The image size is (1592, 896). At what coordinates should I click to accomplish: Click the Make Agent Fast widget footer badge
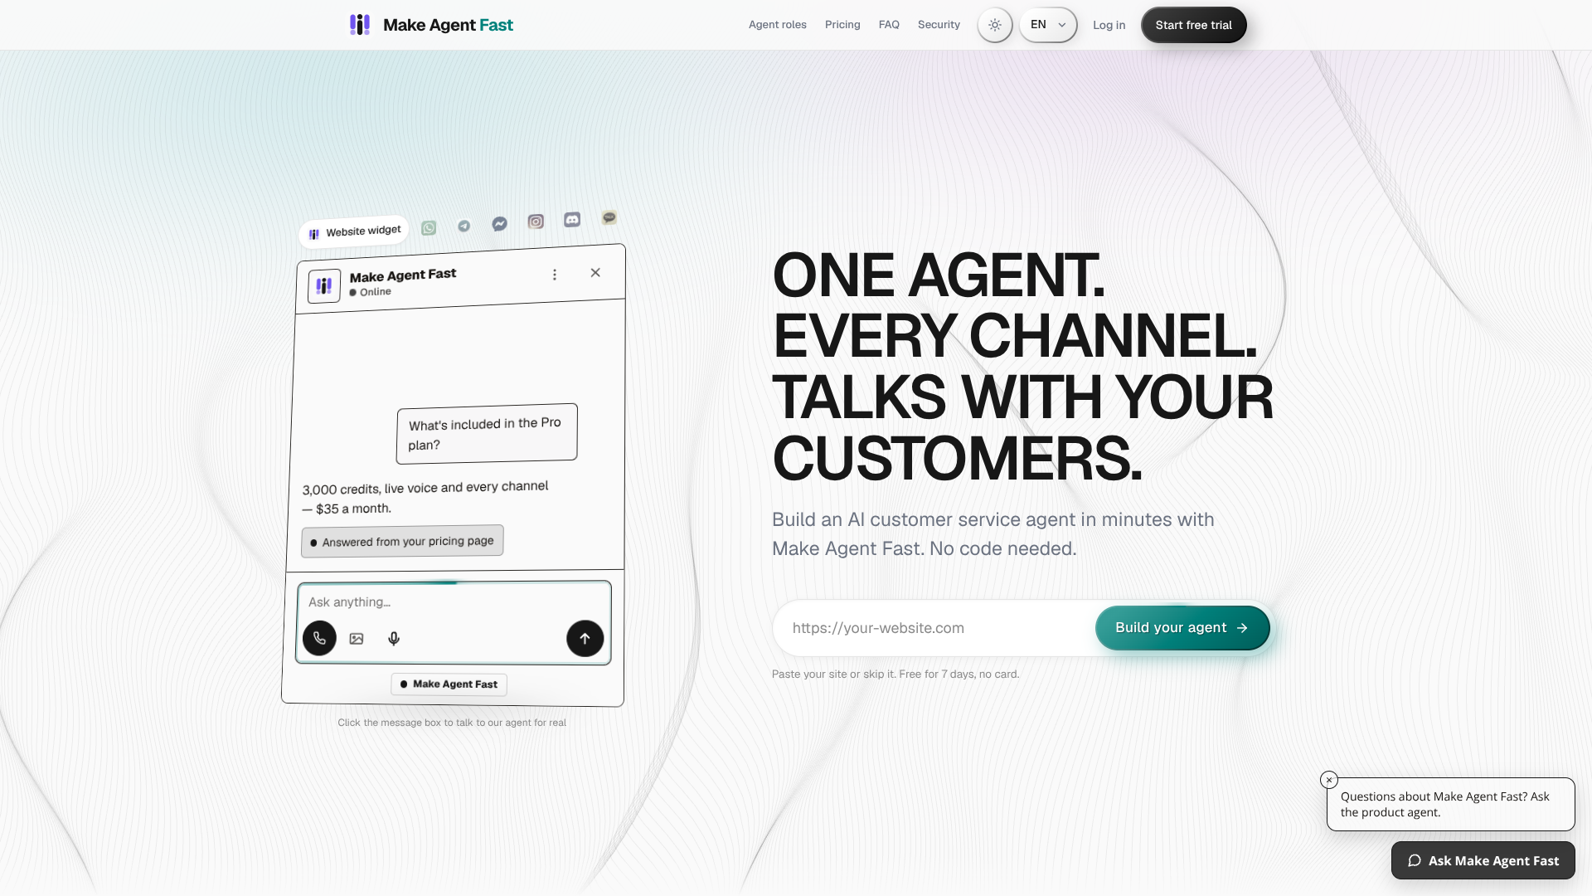coord(449,684)
